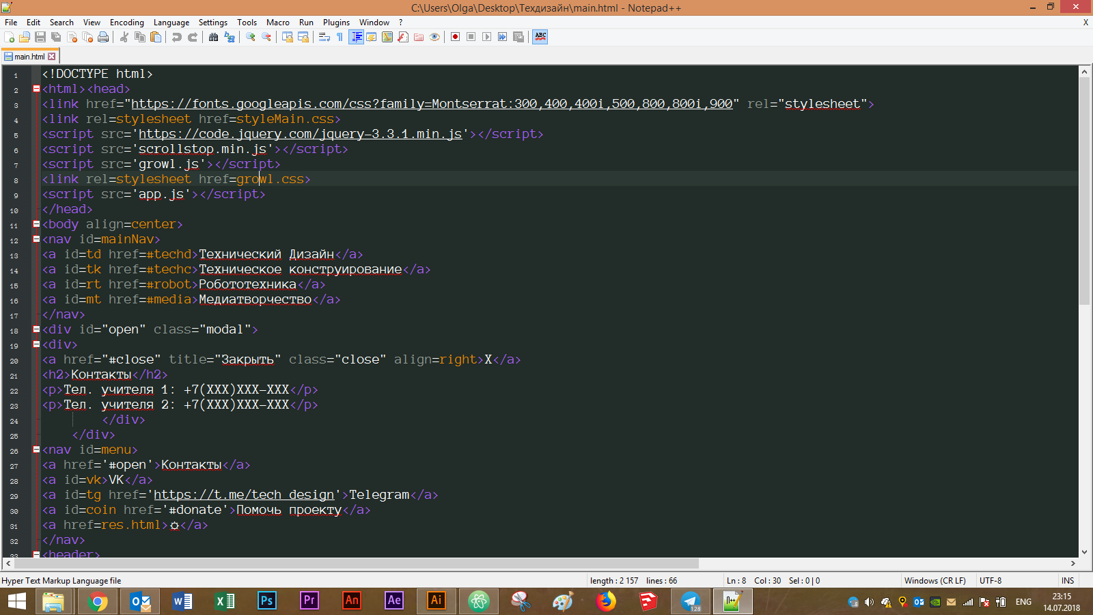Click the Find binoculars icon
Screen dimensions: 1093x615
[214, 37]
